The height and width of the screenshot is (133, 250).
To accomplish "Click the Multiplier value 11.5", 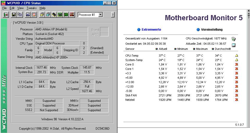I will [87, 72].
